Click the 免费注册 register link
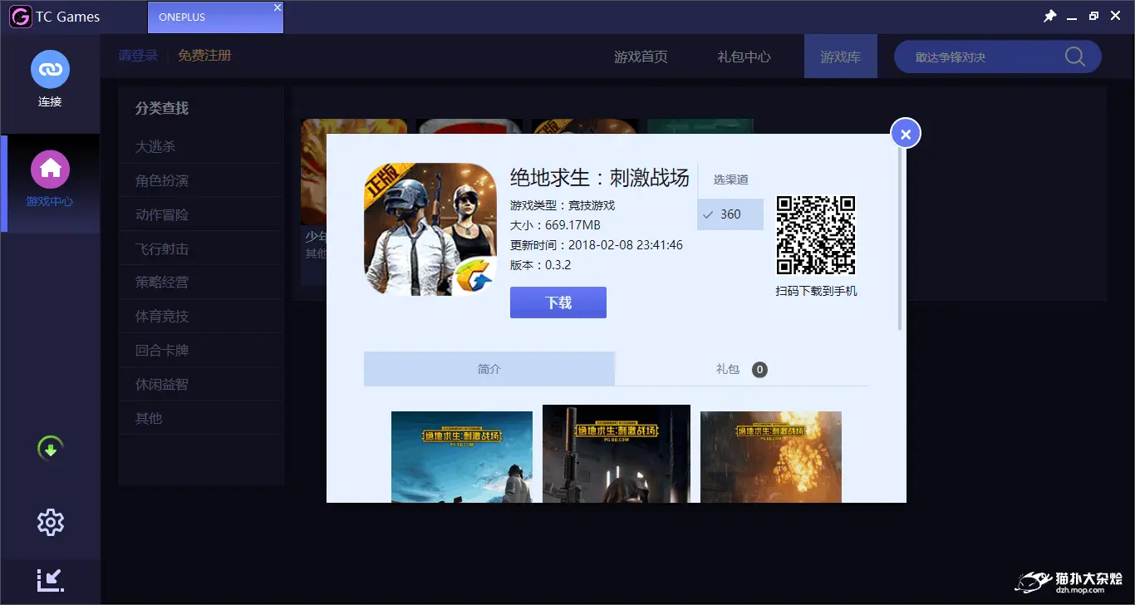 click(x=204, y=56)
